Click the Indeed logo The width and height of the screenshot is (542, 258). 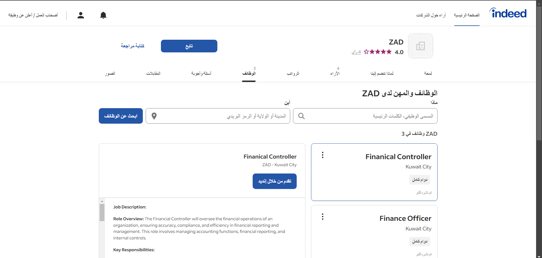click(x=508, y=13)
